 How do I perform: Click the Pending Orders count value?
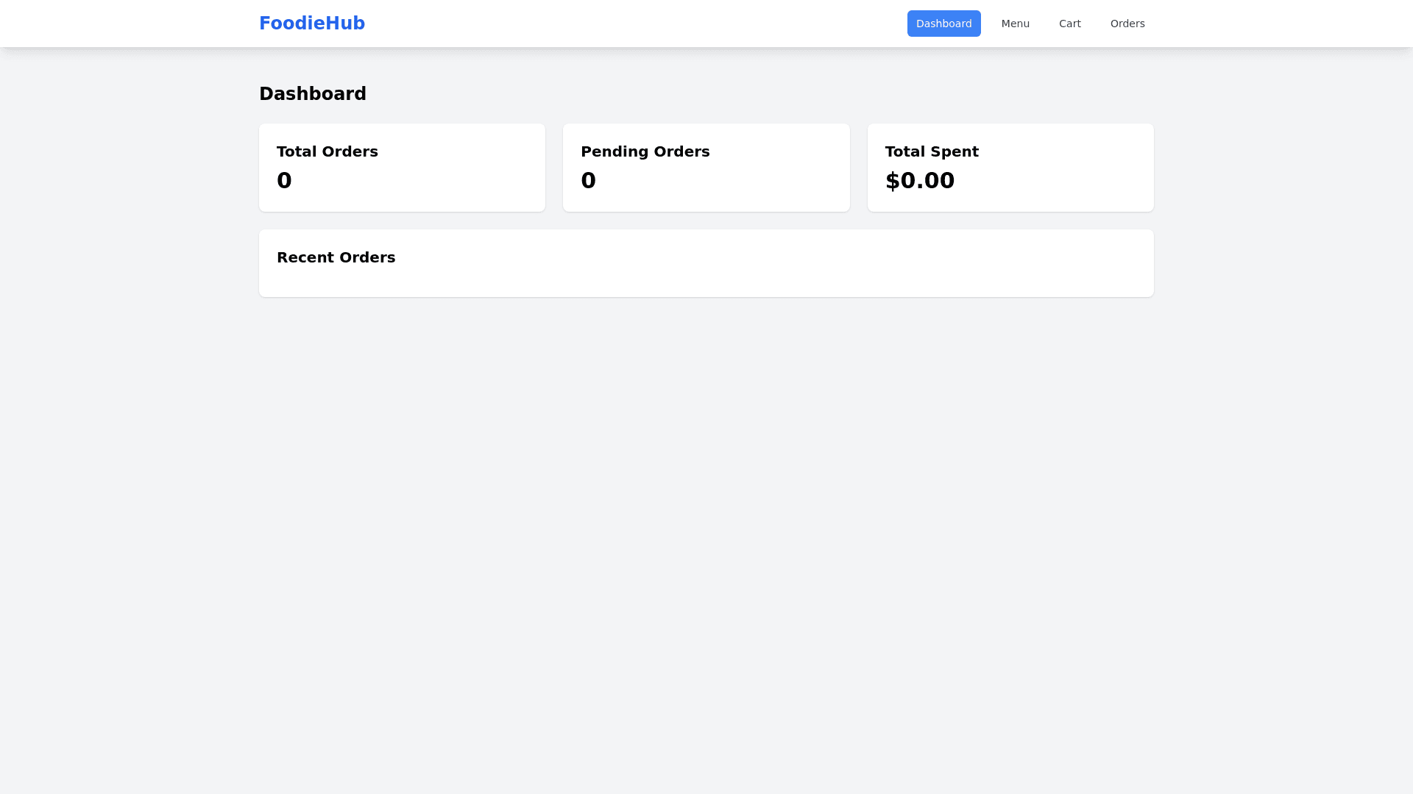tap(588, 181)
